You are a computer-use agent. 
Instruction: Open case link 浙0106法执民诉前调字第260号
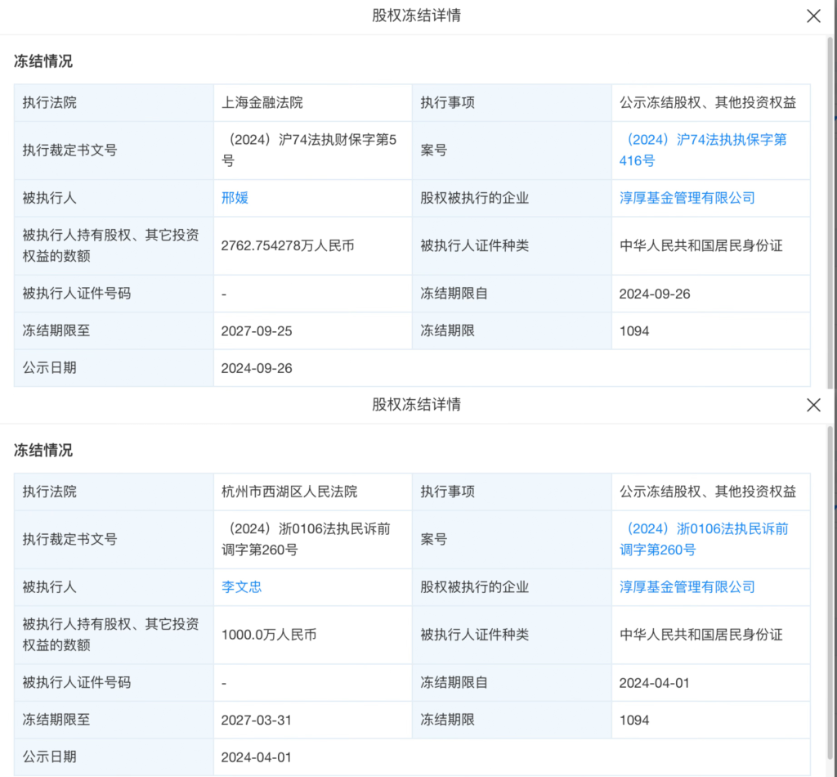coord(704,539)
